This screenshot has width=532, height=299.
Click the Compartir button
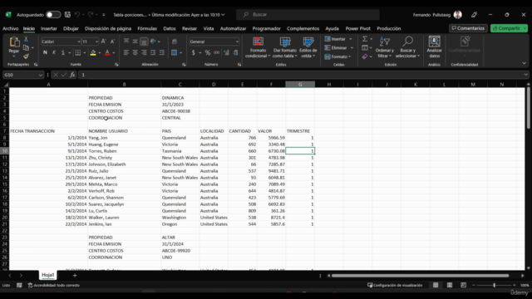[x=508, y=28]
